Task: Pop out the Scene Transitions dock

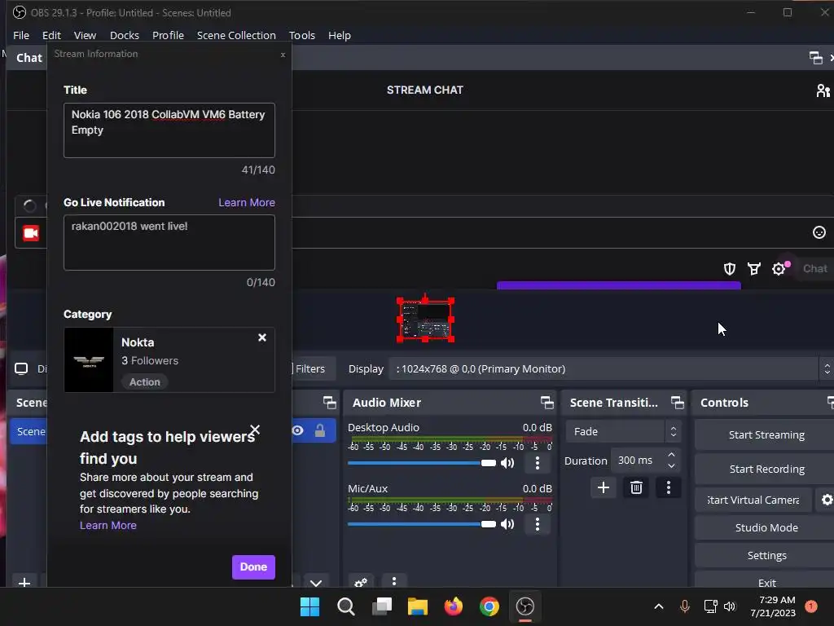Action: (x=677, y=403)
